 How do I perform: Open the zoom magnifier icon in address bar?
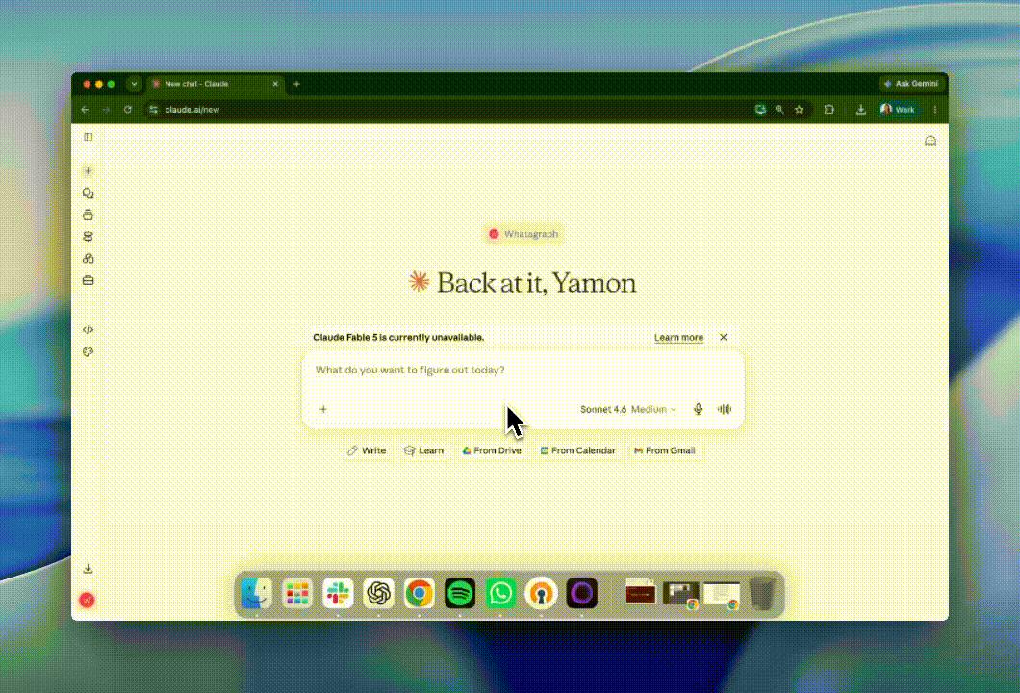(x=779, y=110)
